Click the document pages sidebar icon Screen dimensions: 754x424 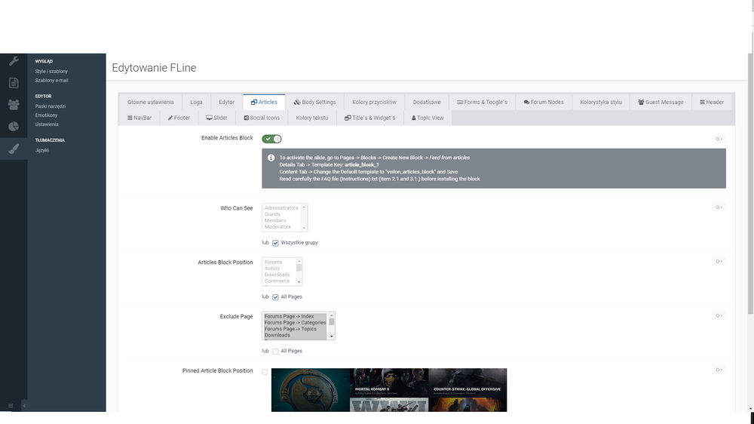click(x=14, y=83)
